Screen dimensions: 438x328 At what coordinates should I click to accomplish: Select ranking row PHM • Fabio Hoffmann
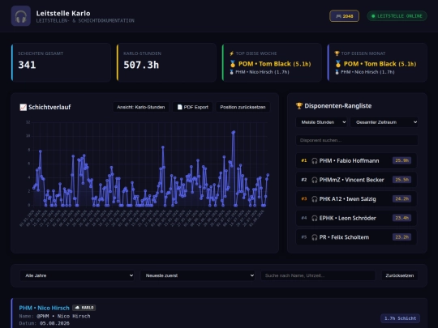tap(356, 160)
